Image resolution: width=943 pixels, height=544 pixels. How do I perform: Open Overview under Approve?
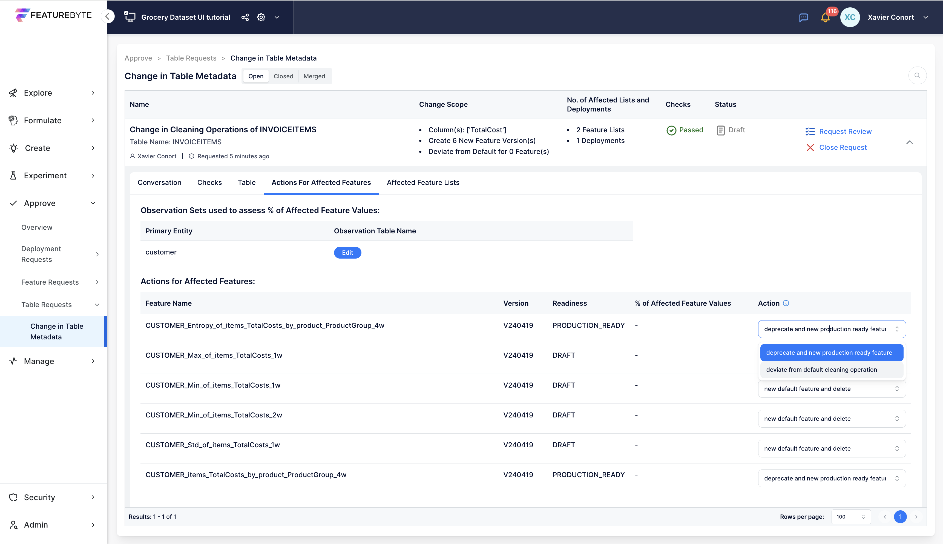tap(37, 227)
